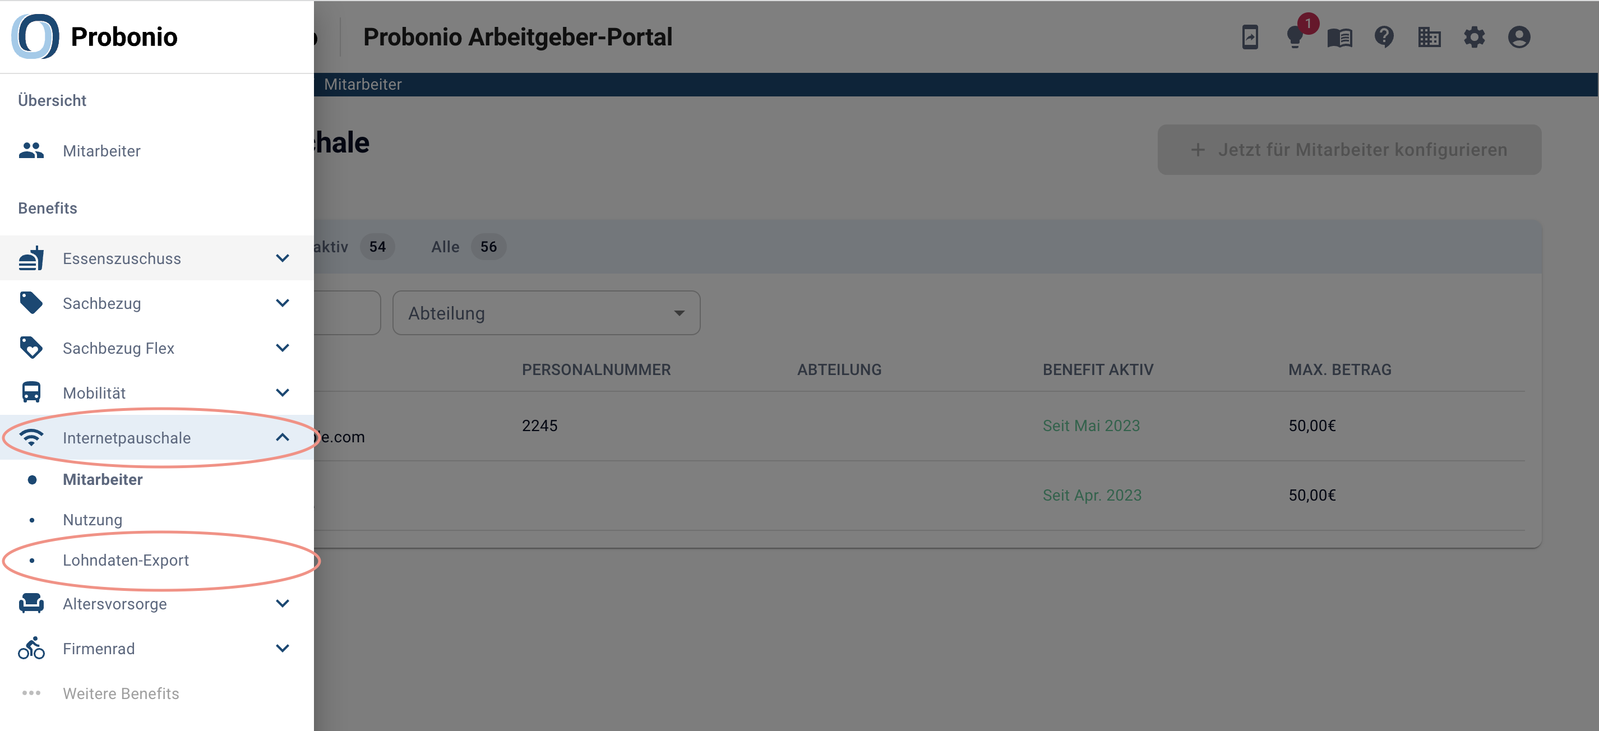Expand the Essenszuschuss chevron
This screenshot has width=1599, height=731.
(x=283, y=258)
